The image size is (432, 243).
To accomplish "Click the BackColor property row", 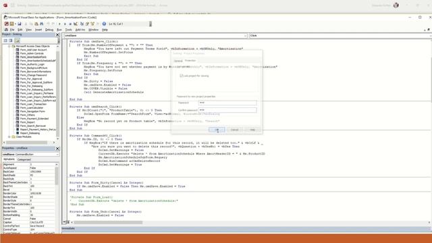I will (x=29, y=171).
